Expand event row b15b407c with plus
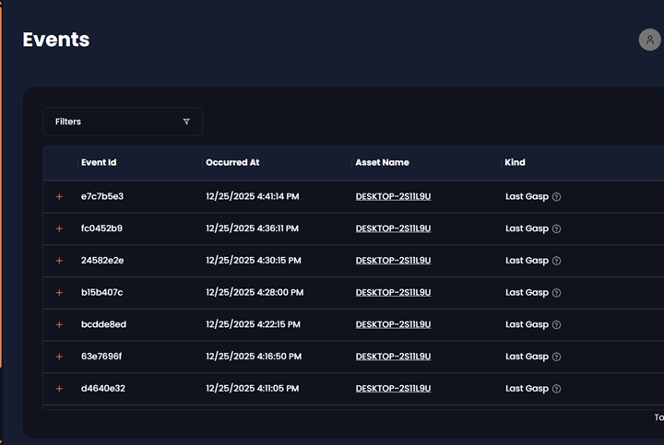This screenshot has height=445, width=664. click(60, 293)
